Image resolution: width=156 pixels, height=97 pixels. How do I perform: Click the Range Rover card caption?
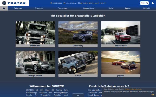point(35,76)
